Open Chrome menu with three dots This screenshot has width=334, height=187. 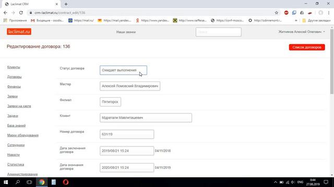(329, 12)
